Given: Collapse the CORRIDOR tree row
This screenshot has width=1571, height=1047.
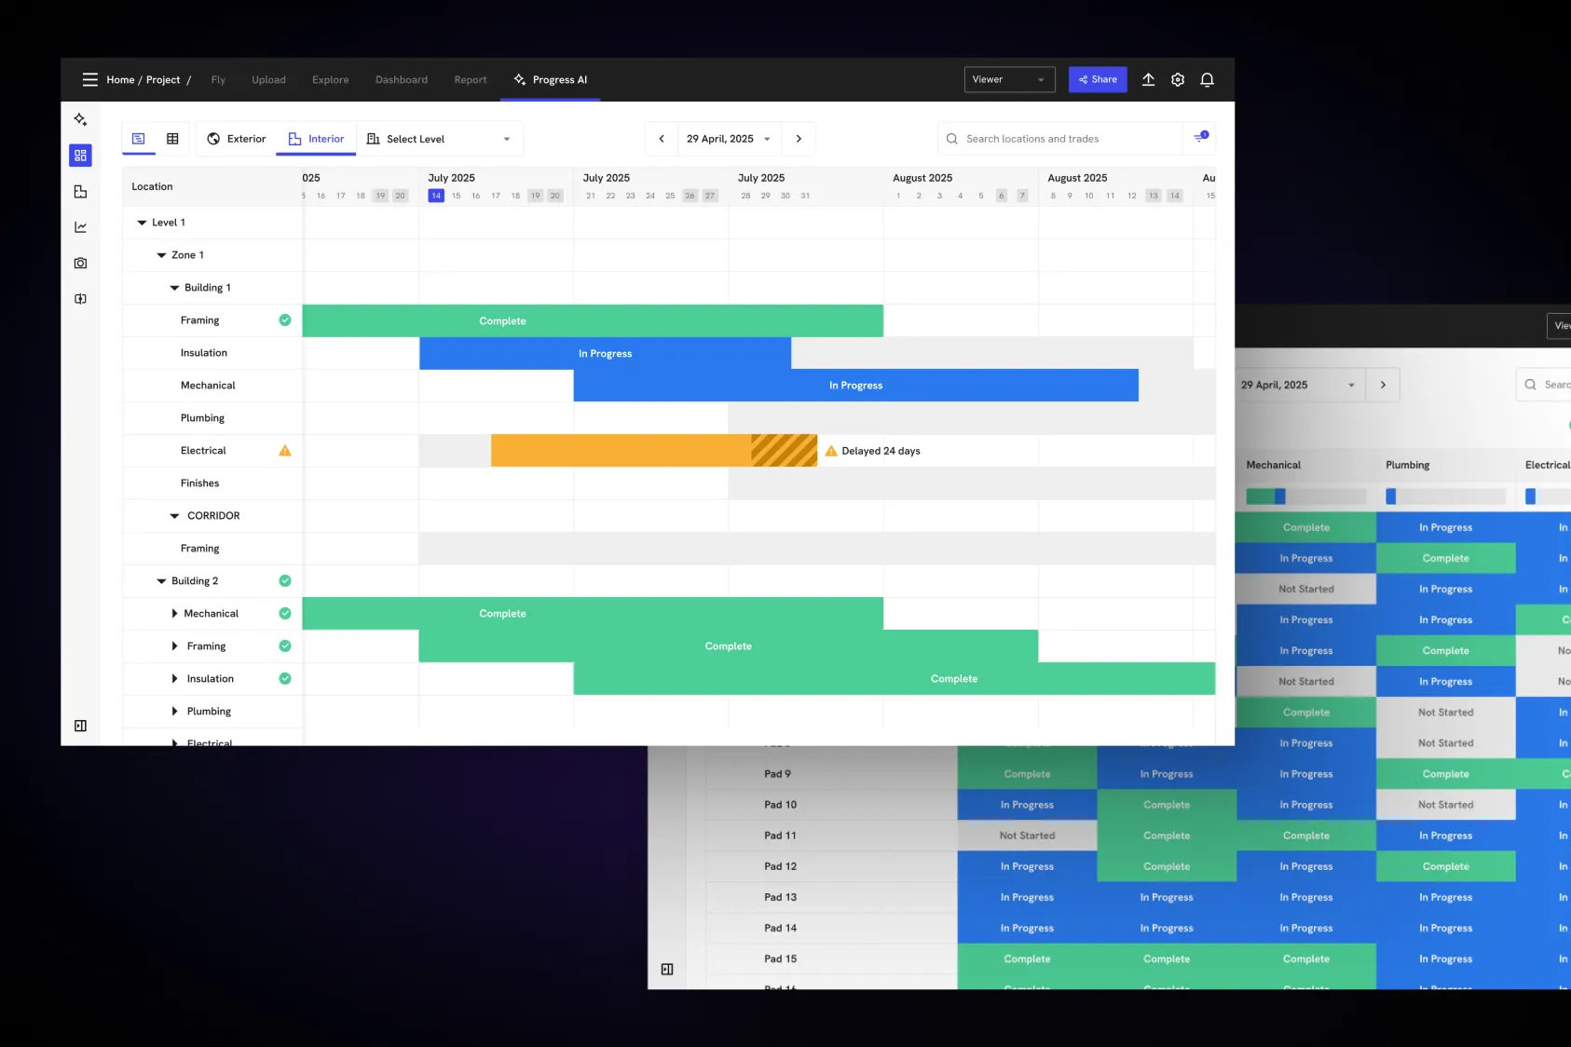Looking at the screenshot, I should (x=174, y=516).
